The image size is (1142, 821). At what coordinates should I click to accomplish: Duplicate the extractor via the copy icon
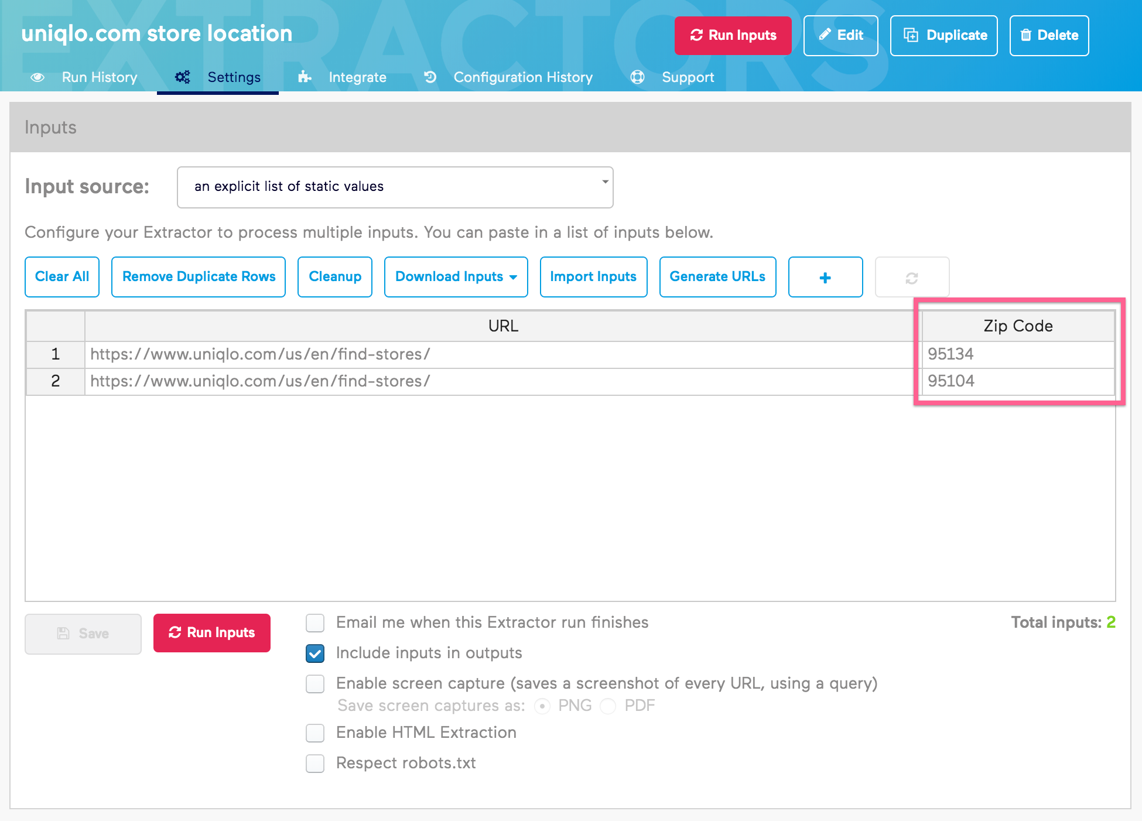pos(911,35)
